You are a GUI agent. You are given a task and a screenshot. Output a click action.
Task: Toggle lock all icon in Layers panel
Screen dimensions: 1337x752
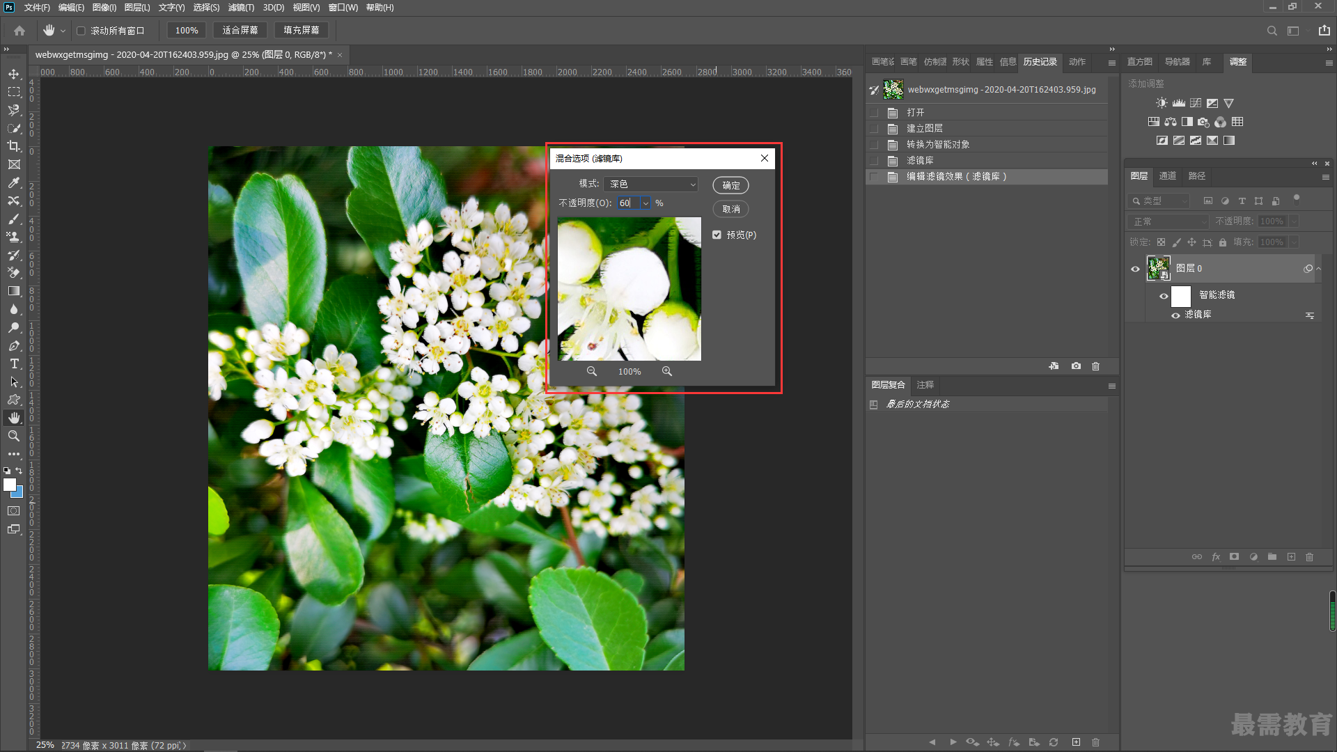tap(1223, 242)
